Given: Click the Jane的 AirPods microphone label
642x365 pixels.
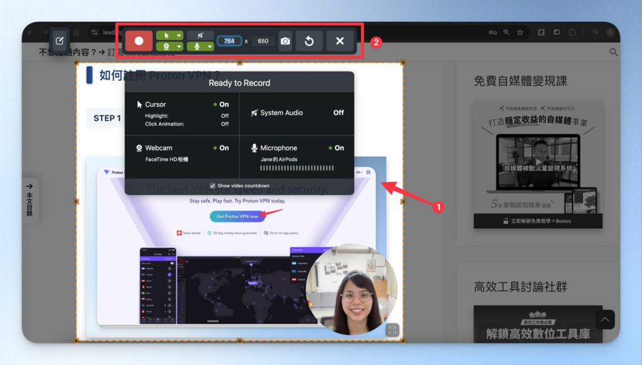Looking at the screenshot, I should coord(279,159).
